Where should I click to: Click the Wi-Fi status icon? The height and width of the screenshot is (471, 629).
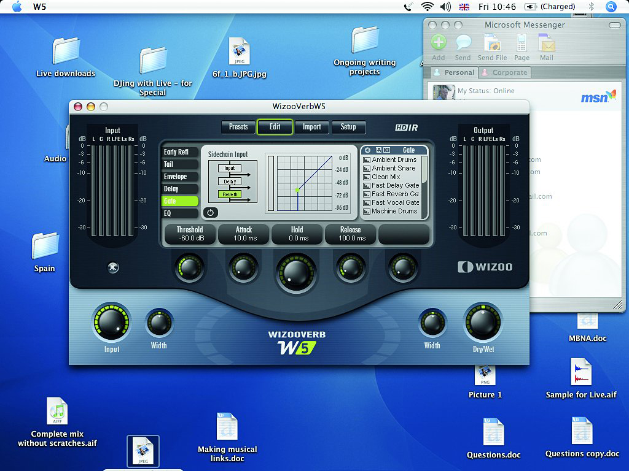[x=428, y=7]
